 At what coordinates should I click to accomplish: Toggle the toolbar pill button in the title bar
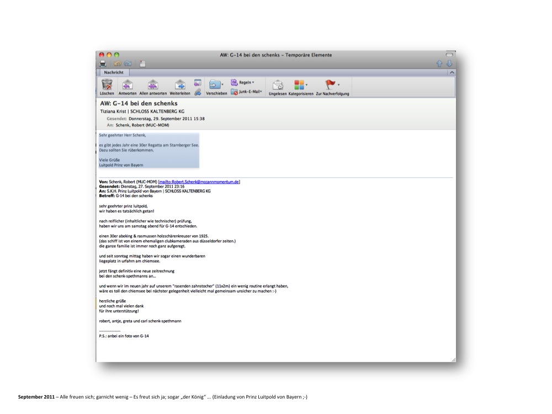tap(449, 55)
